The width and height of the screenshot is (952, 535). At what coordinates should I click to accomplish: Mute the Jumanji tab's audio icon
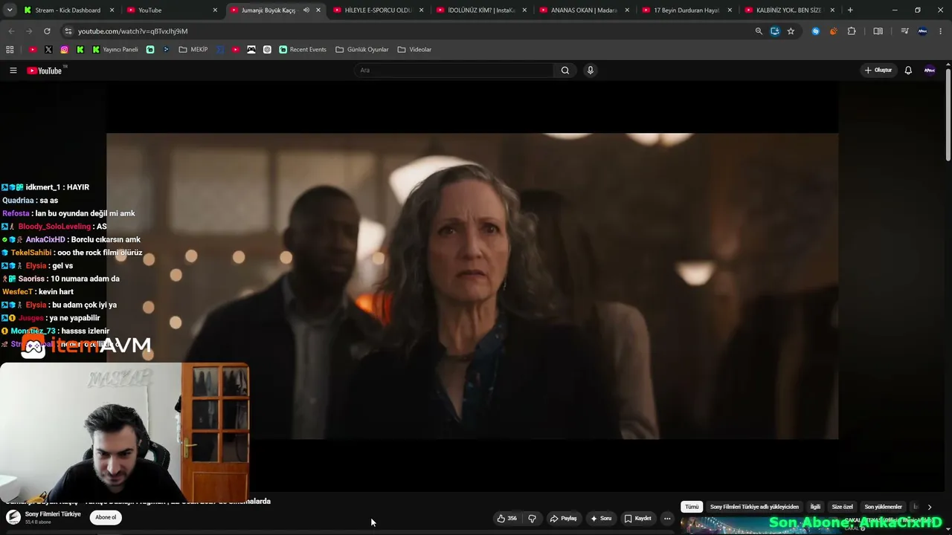(306, 10)
